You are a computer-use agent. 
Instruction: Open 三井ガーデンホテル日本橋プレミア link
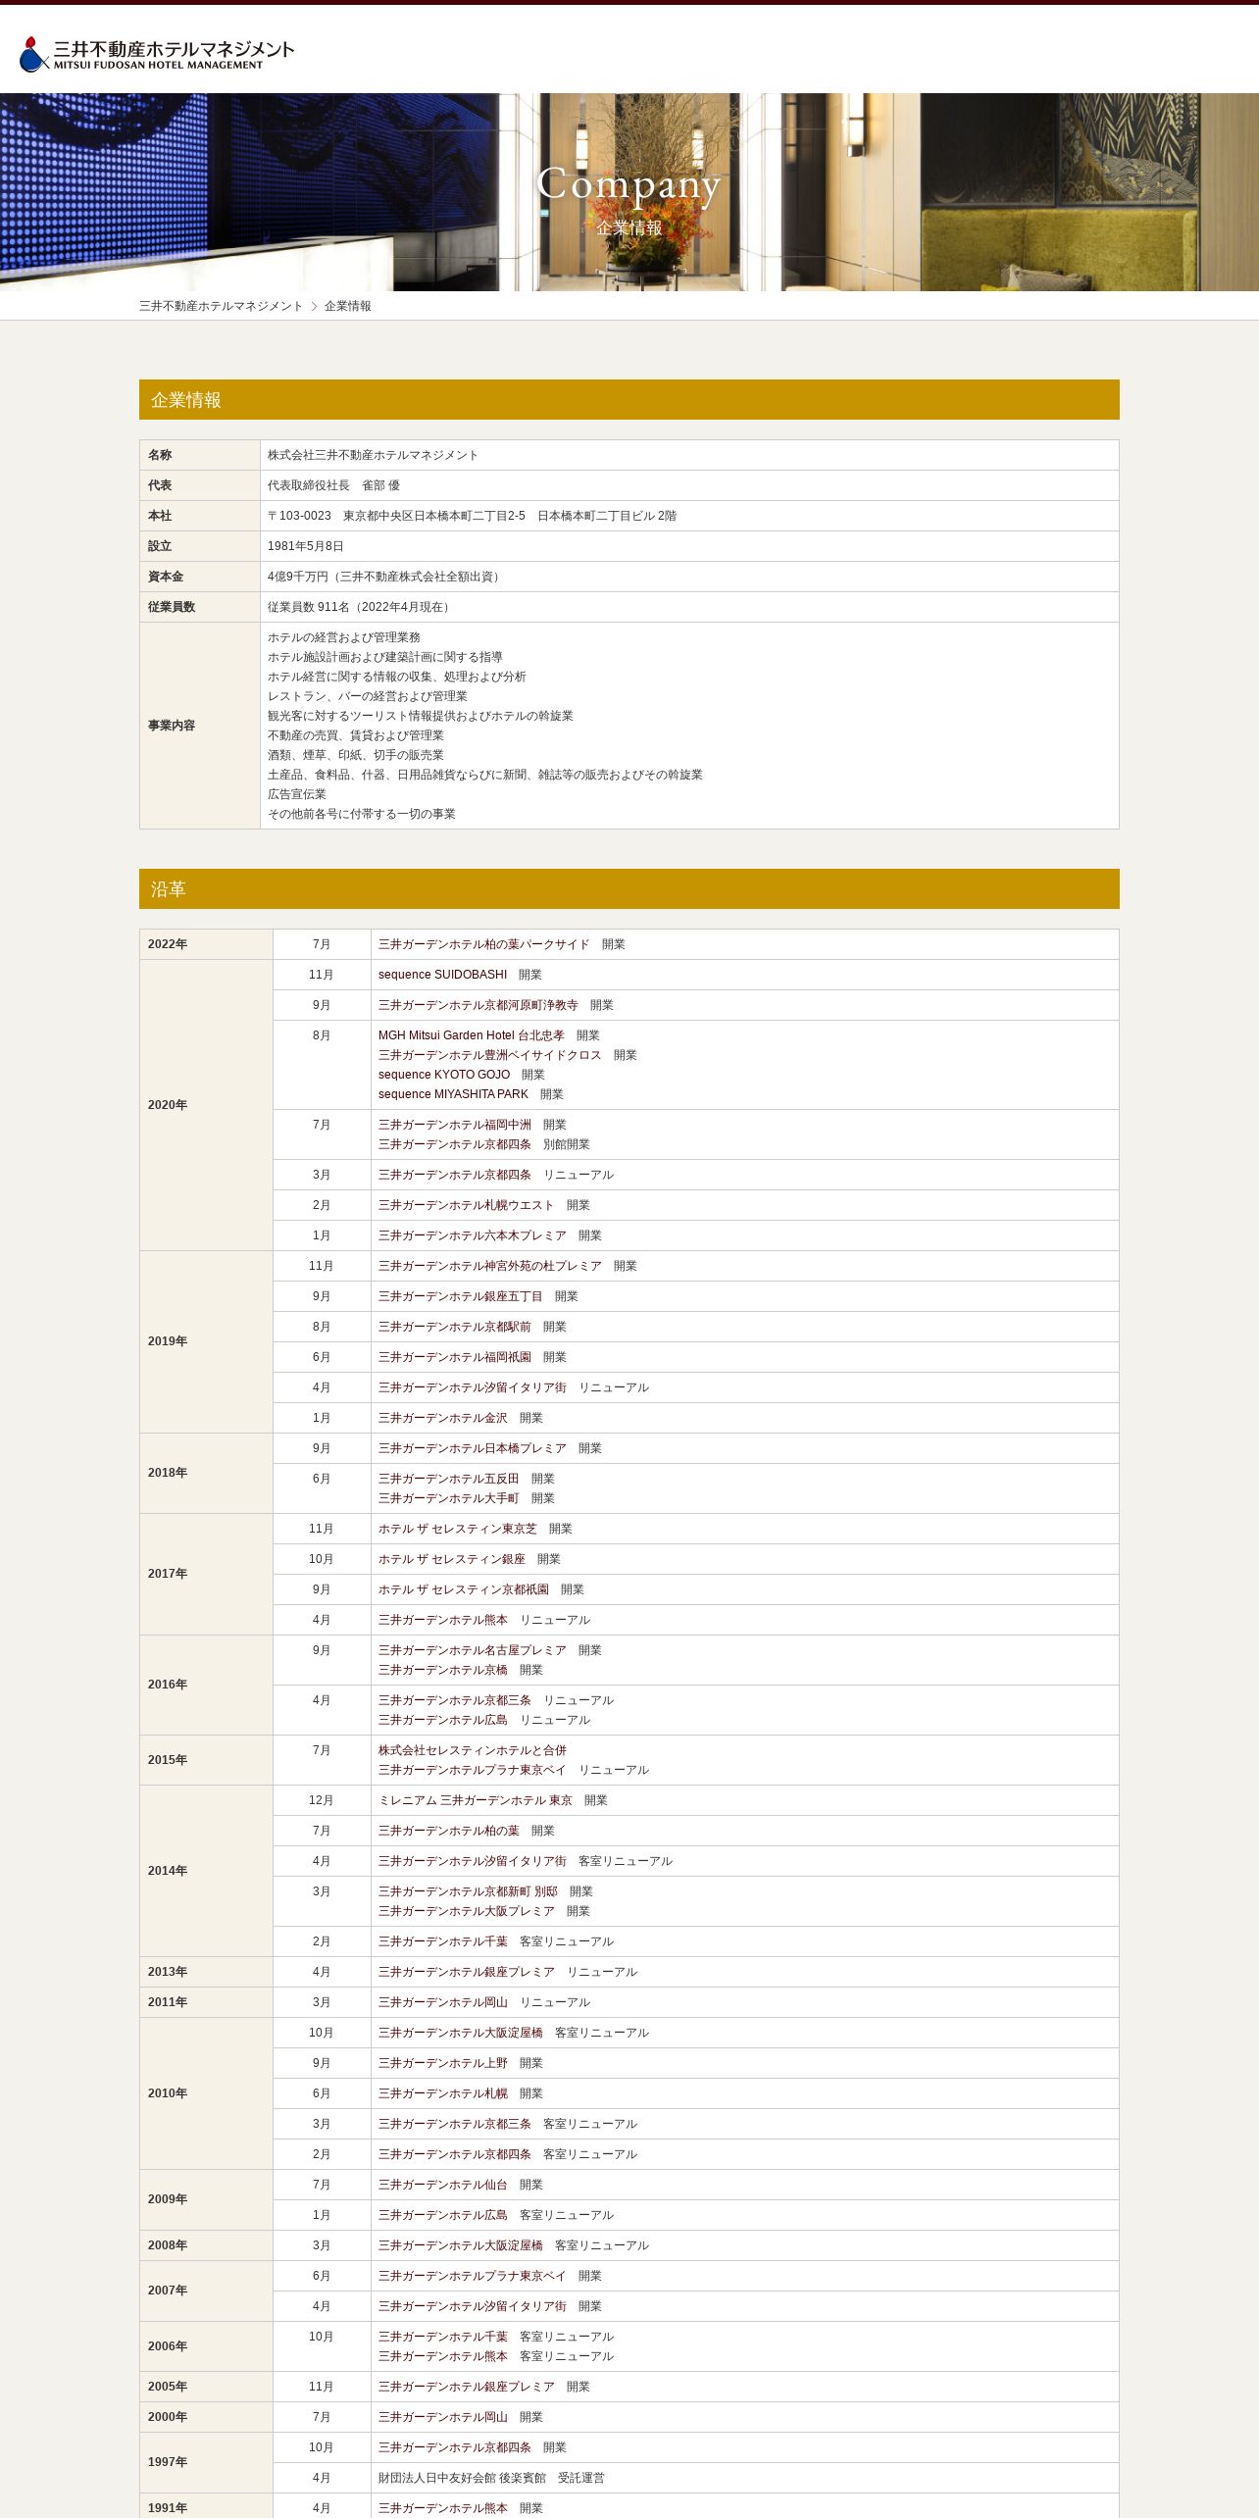click(472, 1448)
